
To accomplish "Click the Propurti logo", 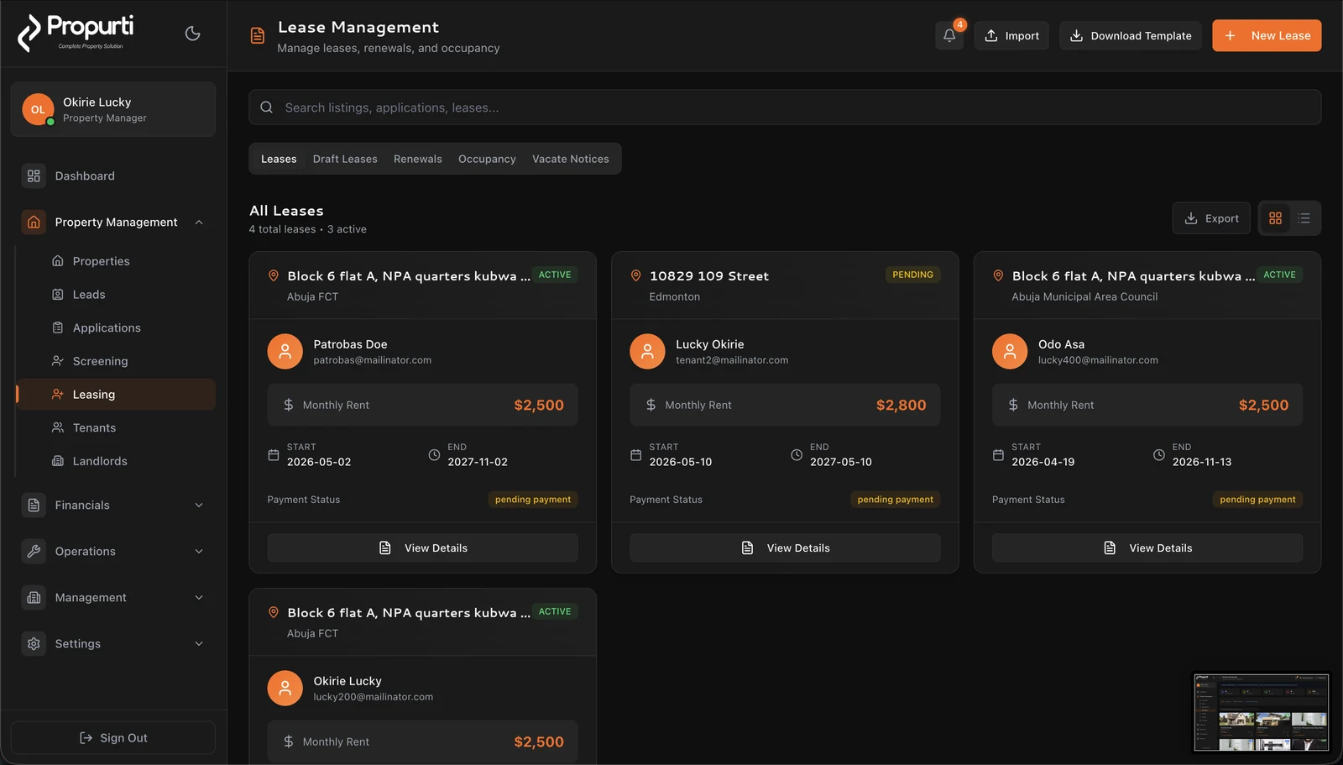I will (76, 33).
